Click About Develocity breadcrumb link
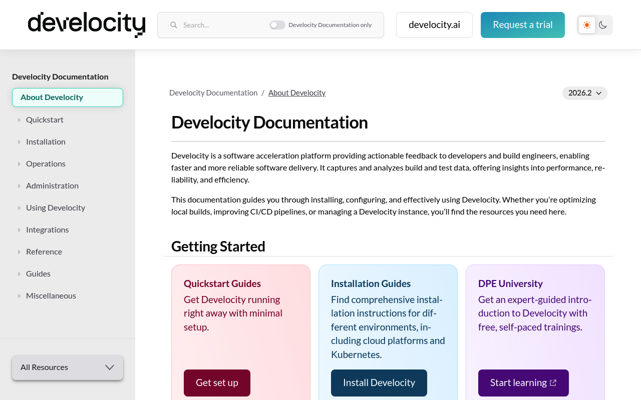 tap(297, 92)
